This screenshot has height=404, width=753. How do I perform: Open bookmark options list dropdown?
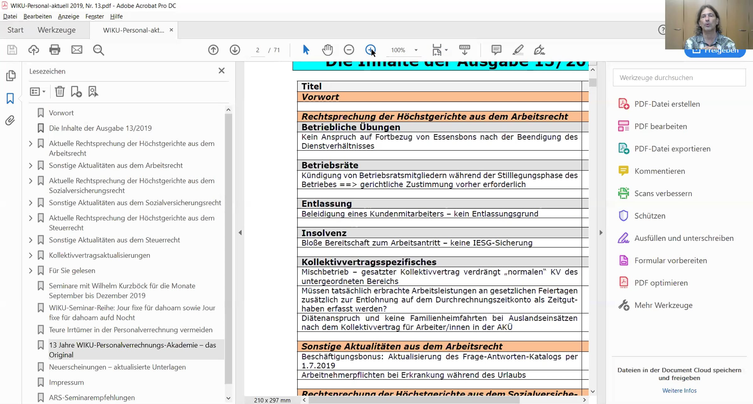(38, 92)
